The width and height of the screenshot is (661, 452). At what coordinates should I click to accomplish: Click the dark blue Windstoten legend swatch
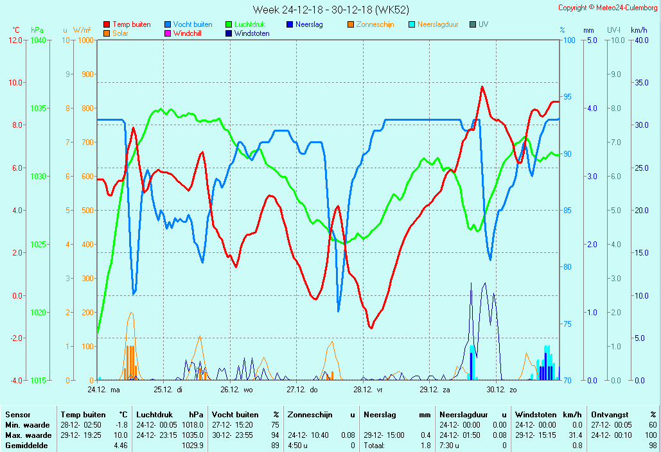[229, 33]
